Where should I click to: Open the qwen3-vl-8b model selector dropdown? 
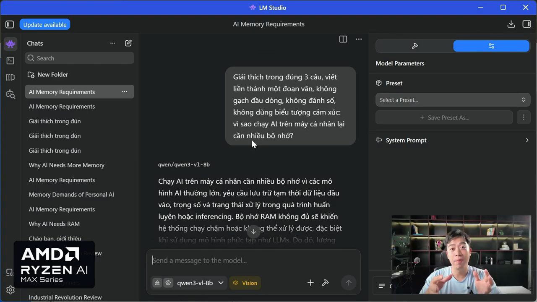pyautogui.click(x=200, y=283)
